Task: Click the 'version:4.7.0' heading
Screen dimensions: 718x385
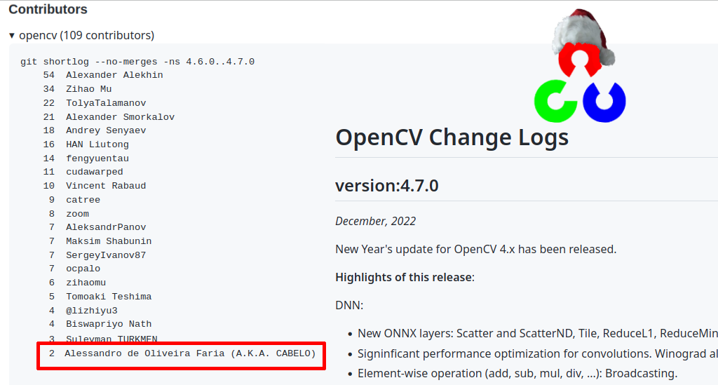Action: click(x=386, y=186)
